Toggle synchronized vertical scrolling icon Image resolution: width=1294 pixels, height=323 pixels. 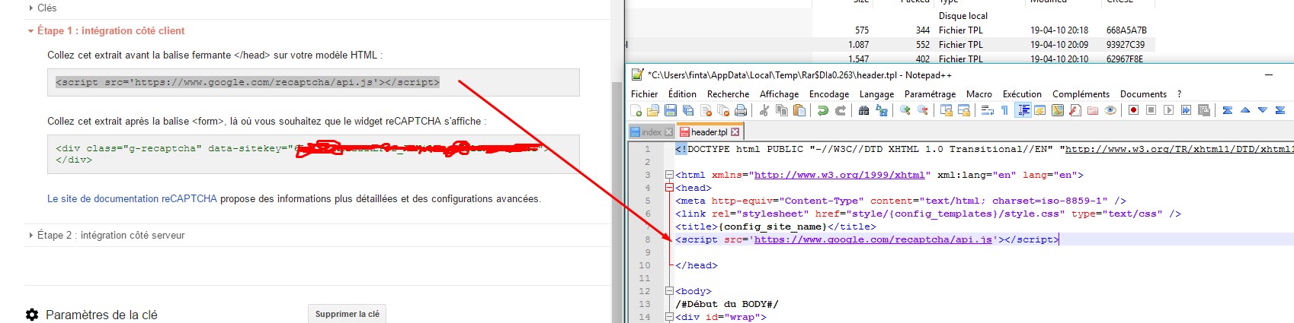pyautogui.click(x=946, y=110)
